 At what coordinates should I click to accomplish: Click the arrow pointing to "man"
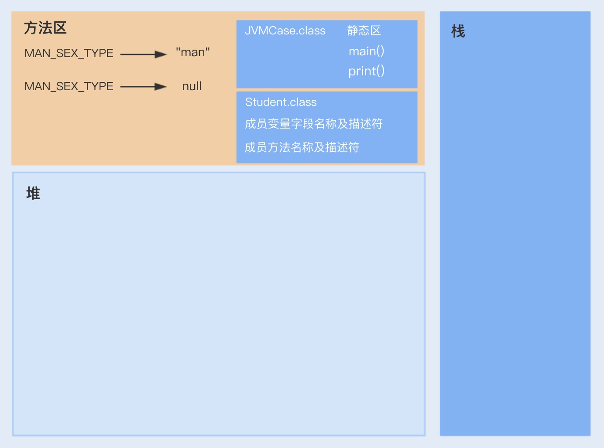[x=142, y=53]
